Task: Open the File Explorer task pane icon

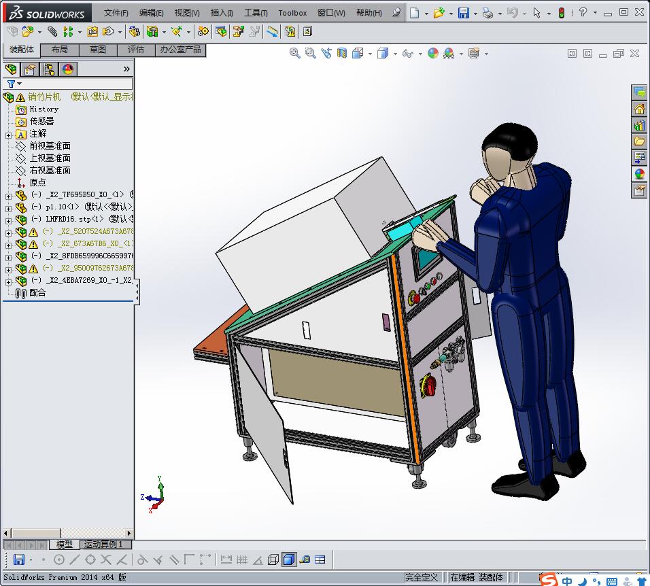Action: 640,141
